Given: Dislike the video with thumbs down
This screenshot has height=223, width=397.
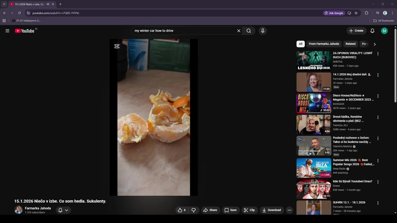Looking at the screenshot, I should pos(194,210).
